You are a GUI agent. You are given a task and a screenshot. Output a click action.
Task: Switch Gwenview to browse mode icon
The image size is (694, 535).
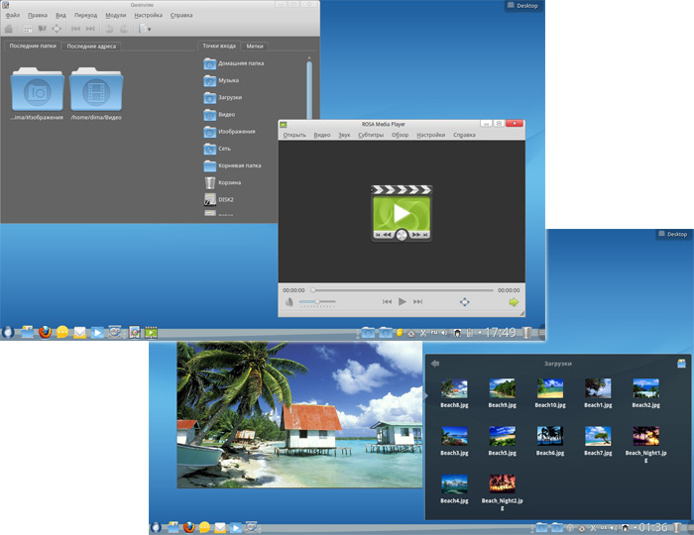click(x=28, y=29)
